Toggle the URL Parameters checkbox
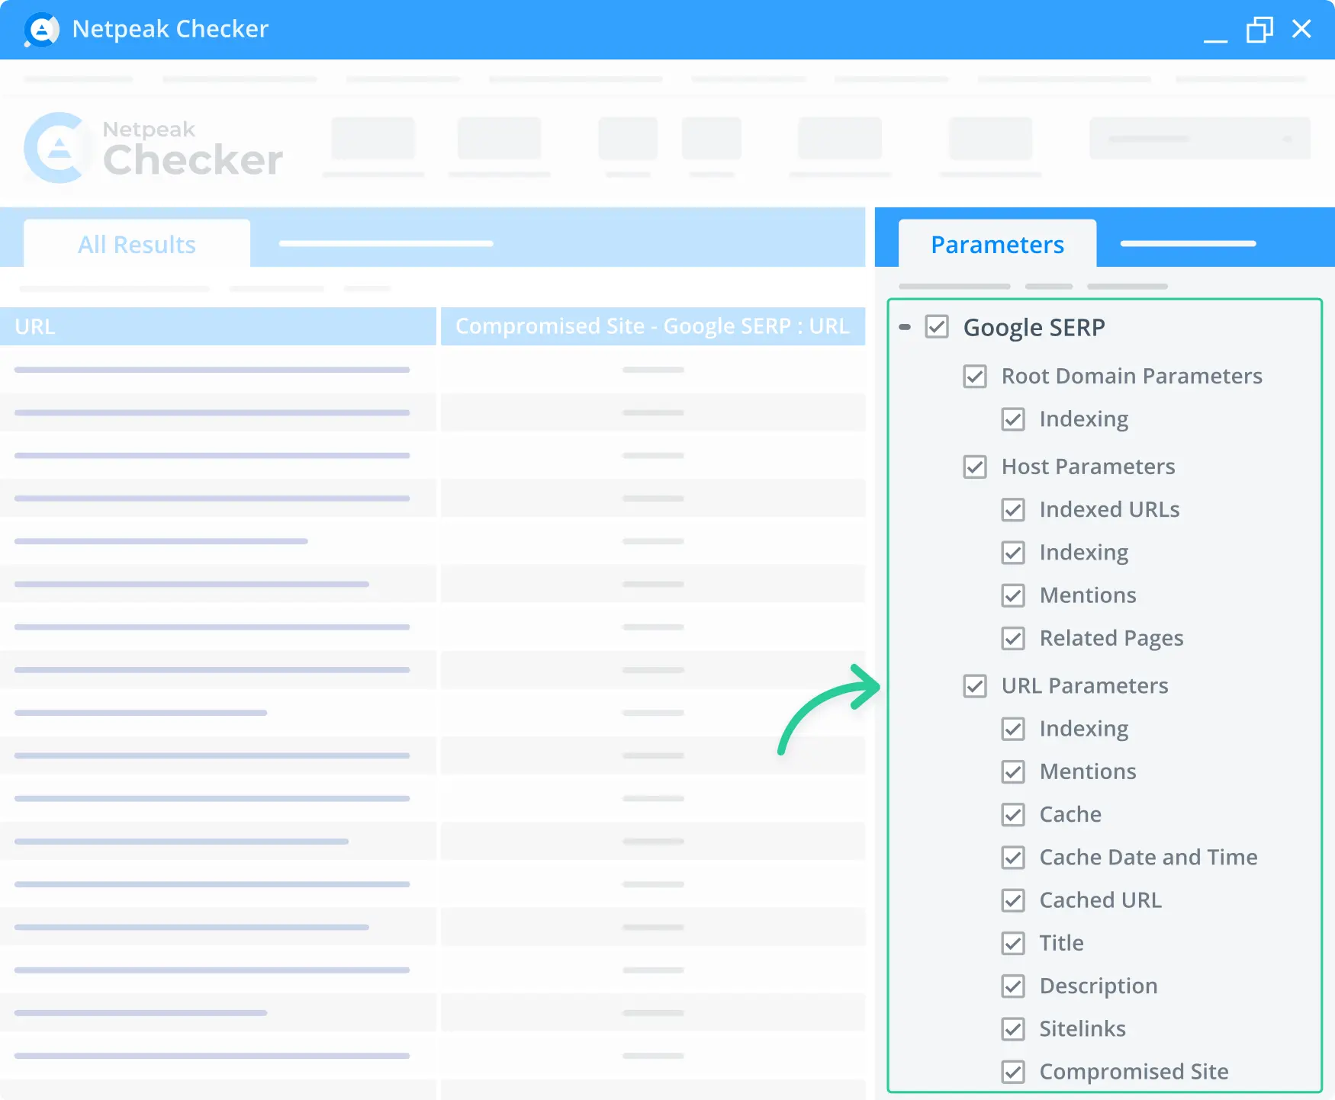Screen dimensions: 1335x1100 pos(975,686)
